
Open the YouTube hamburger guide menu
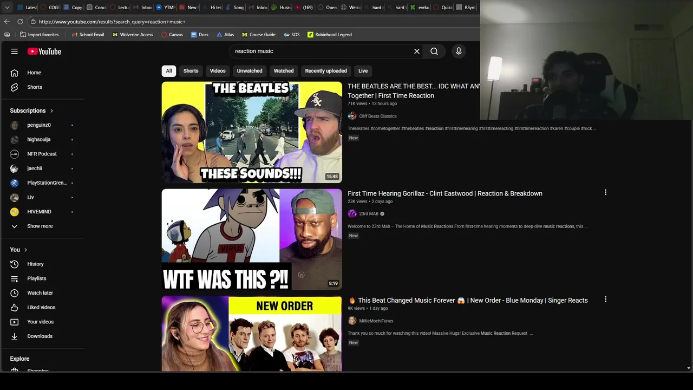click(x=15, y=51)
